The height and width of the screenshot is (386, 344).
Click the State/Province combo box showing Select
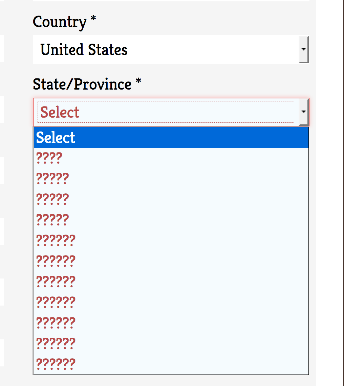coord(166,112)
